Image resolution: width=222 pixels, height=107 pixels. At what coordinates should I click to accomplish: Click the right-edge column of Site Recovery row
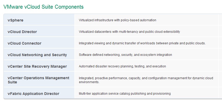coord(220,66)
